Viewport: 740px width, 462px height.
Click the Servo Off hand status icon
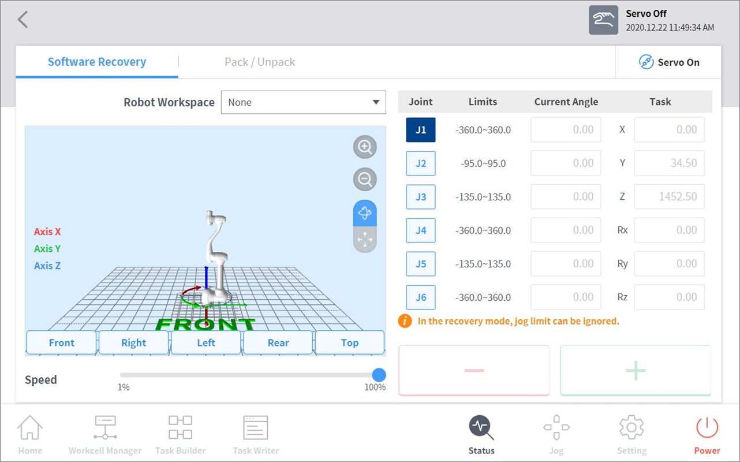pos(603,20)
